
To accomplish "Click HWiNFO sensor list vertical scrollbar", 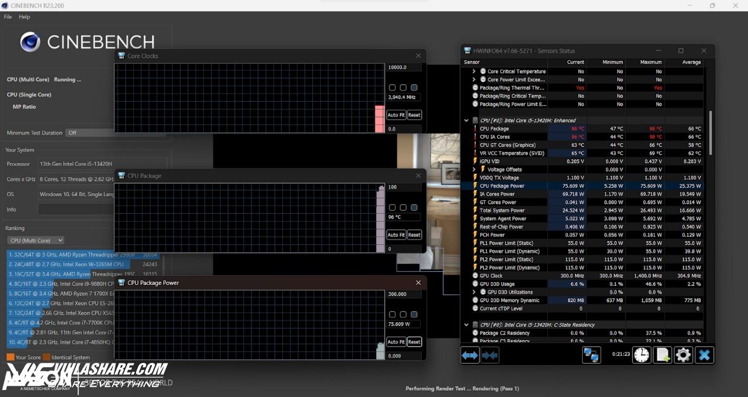I will tap(710, 133).
